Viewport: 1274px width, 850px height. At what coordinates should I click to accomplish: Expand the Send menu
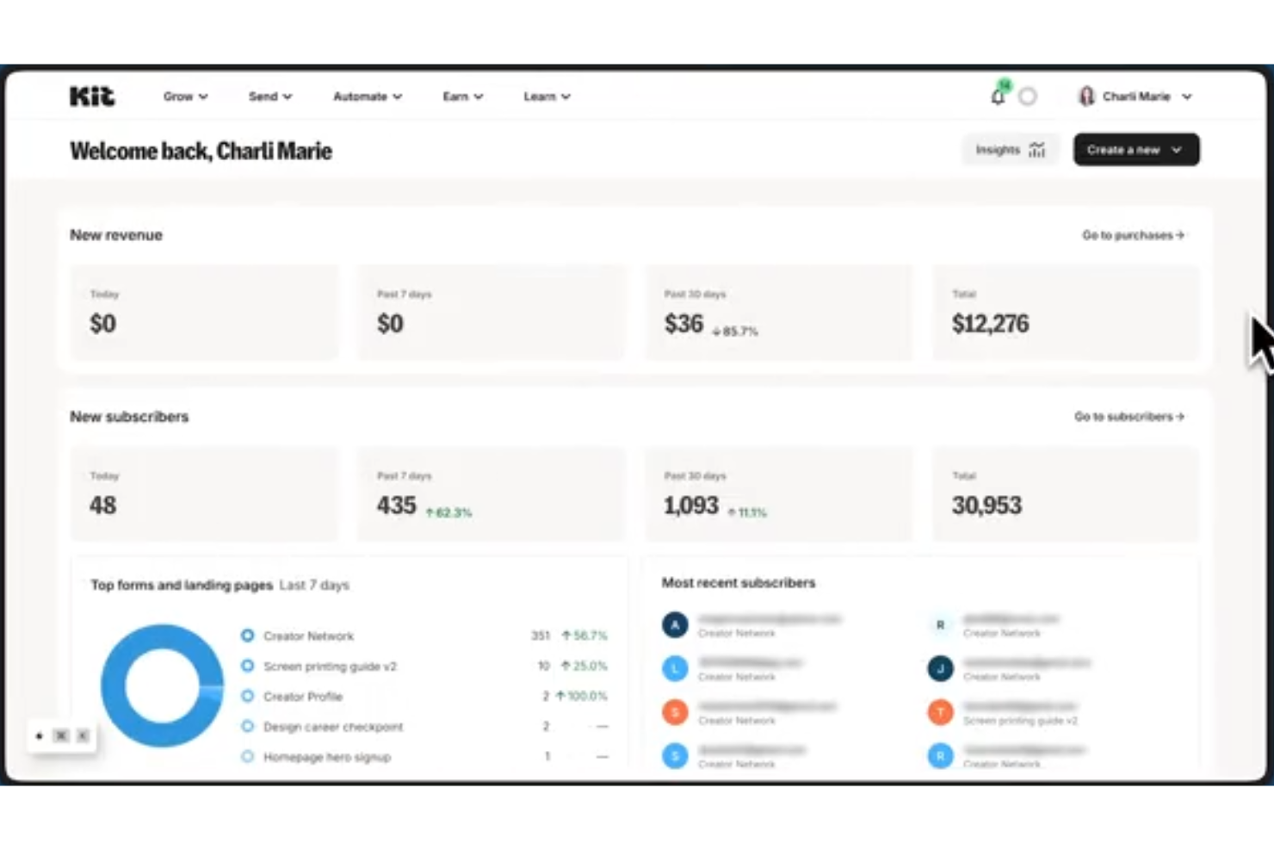pos(270,96)
